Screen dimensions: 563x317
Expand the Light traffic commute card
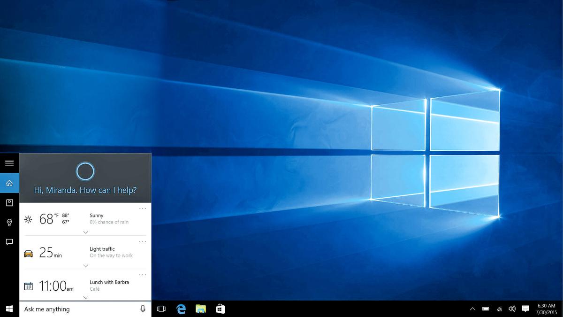tap(85, 264)
